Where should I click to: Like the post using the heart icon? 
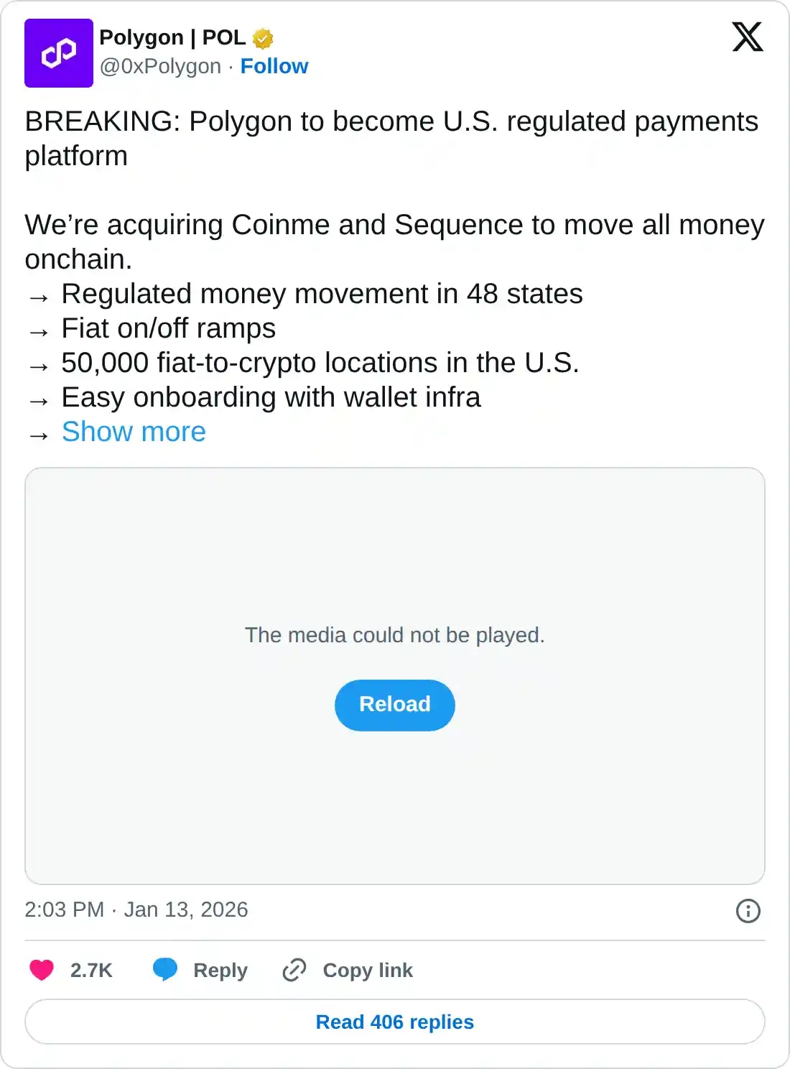coord(41,970)
